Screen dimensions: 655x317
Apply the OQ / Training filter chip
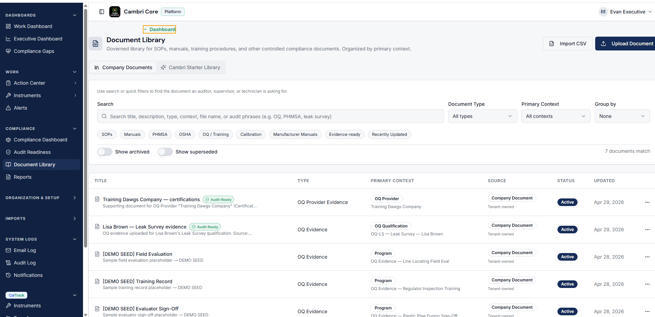[215, 134]
